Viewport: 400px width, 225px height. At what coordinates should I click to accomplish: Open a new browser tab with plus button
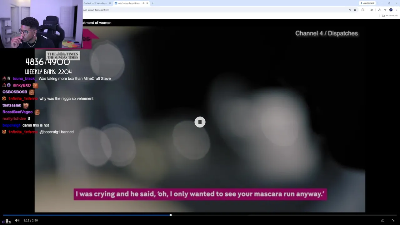(153, 3)
